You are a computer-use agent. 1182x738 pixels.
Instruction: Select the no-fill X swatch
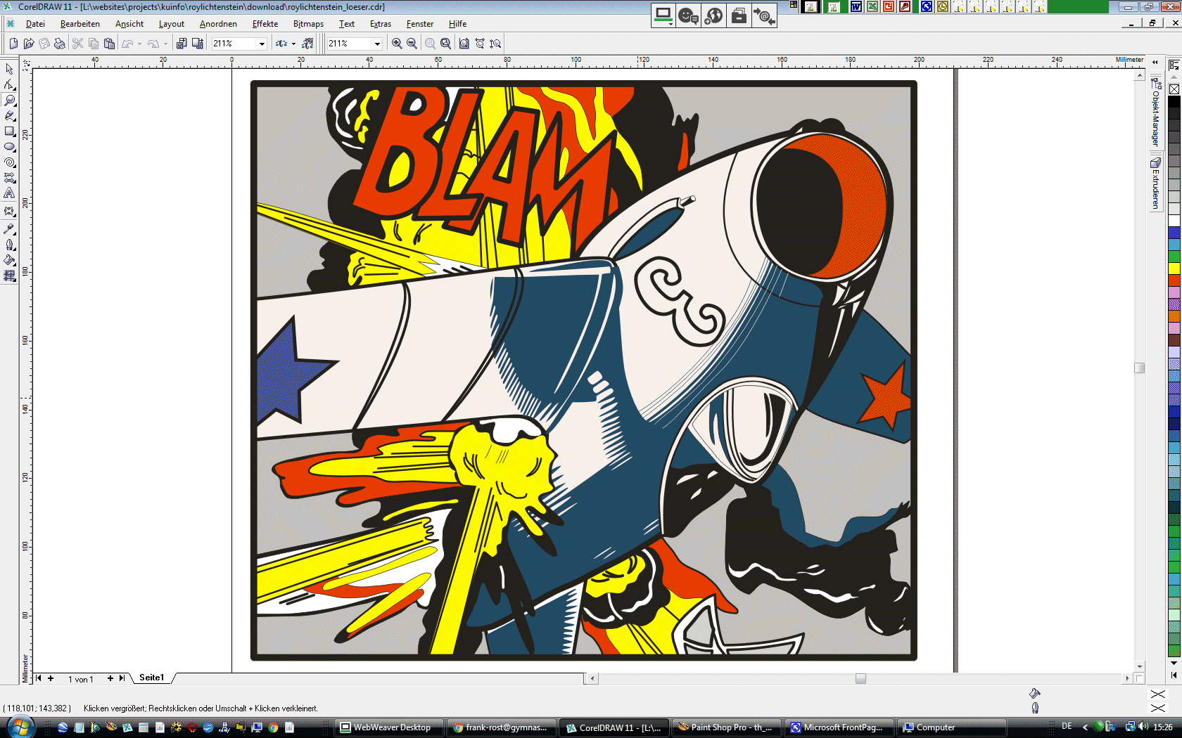1174,89
